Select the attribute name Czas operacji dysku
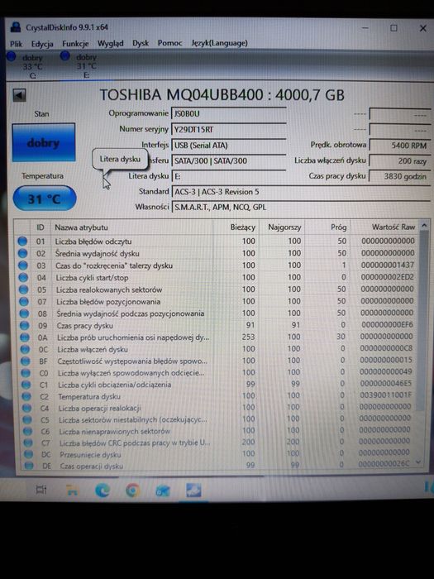Viewport: 434px width, 579px height. point(91,466)
